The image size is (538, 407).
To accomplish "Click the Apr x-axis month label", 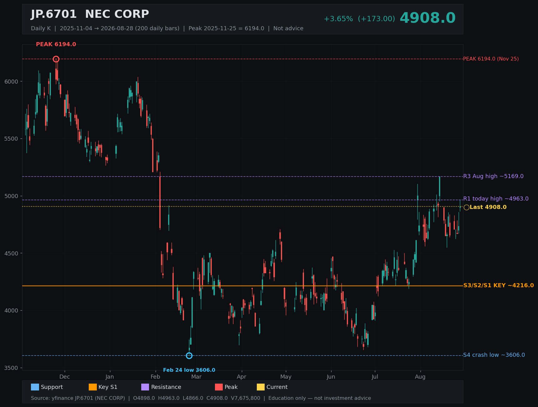I will 242,377.
